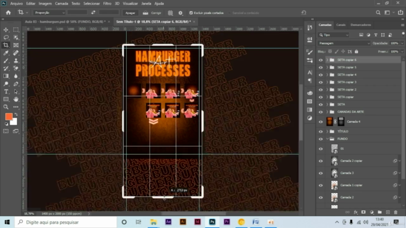Hide the CAMADAS DA ARTE group

coord(321,112)
